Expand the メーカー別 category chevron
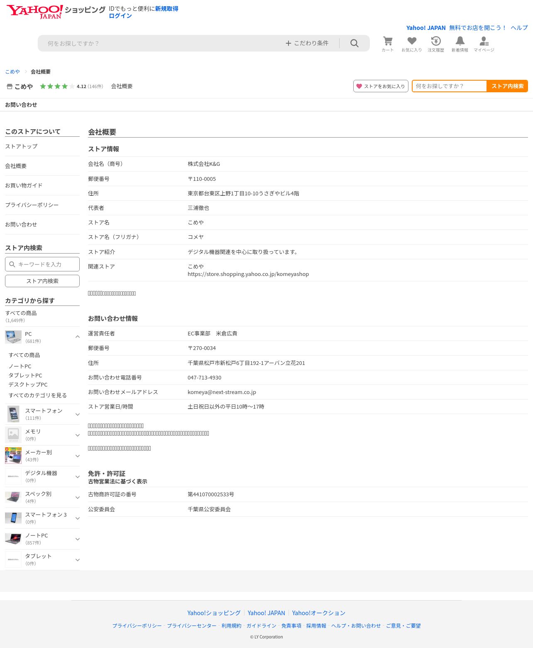This screenshot has height=648, width=533. (77, 456)
